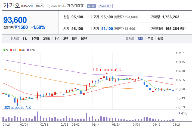Select the 3년 line chart

66,39
